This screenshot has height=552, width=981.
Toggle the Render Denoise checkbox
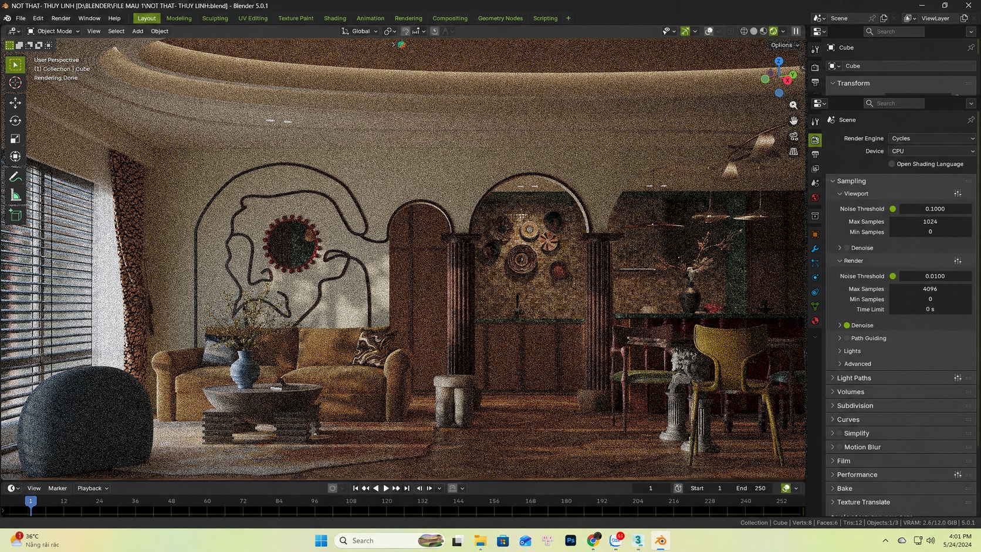847,326
